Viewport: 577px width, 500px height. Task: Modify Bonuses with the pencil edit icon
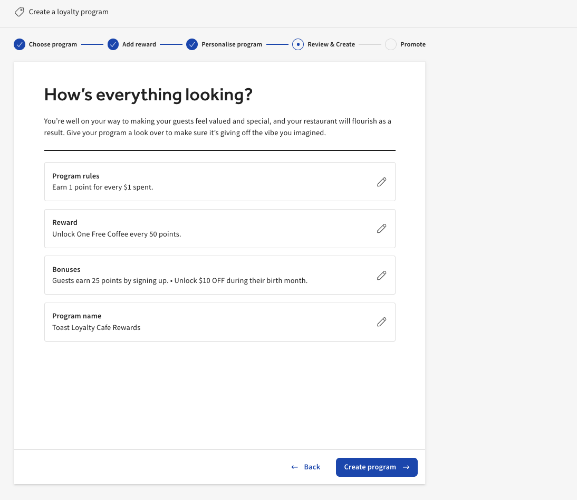381,275
